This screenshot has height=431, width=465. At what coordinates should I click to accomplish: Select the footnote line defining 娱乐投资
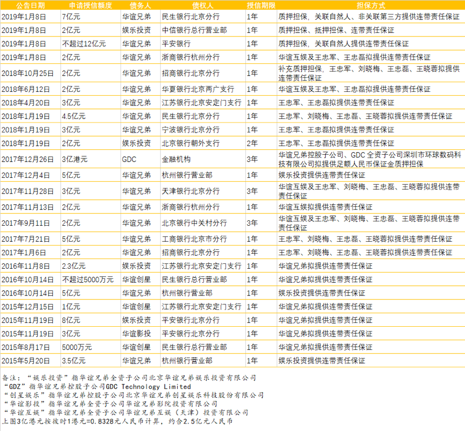coord(129,378)
